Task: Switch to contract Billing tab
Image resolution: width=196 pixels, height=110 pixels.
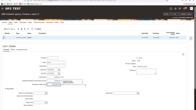Action: (x=30, y=22)
